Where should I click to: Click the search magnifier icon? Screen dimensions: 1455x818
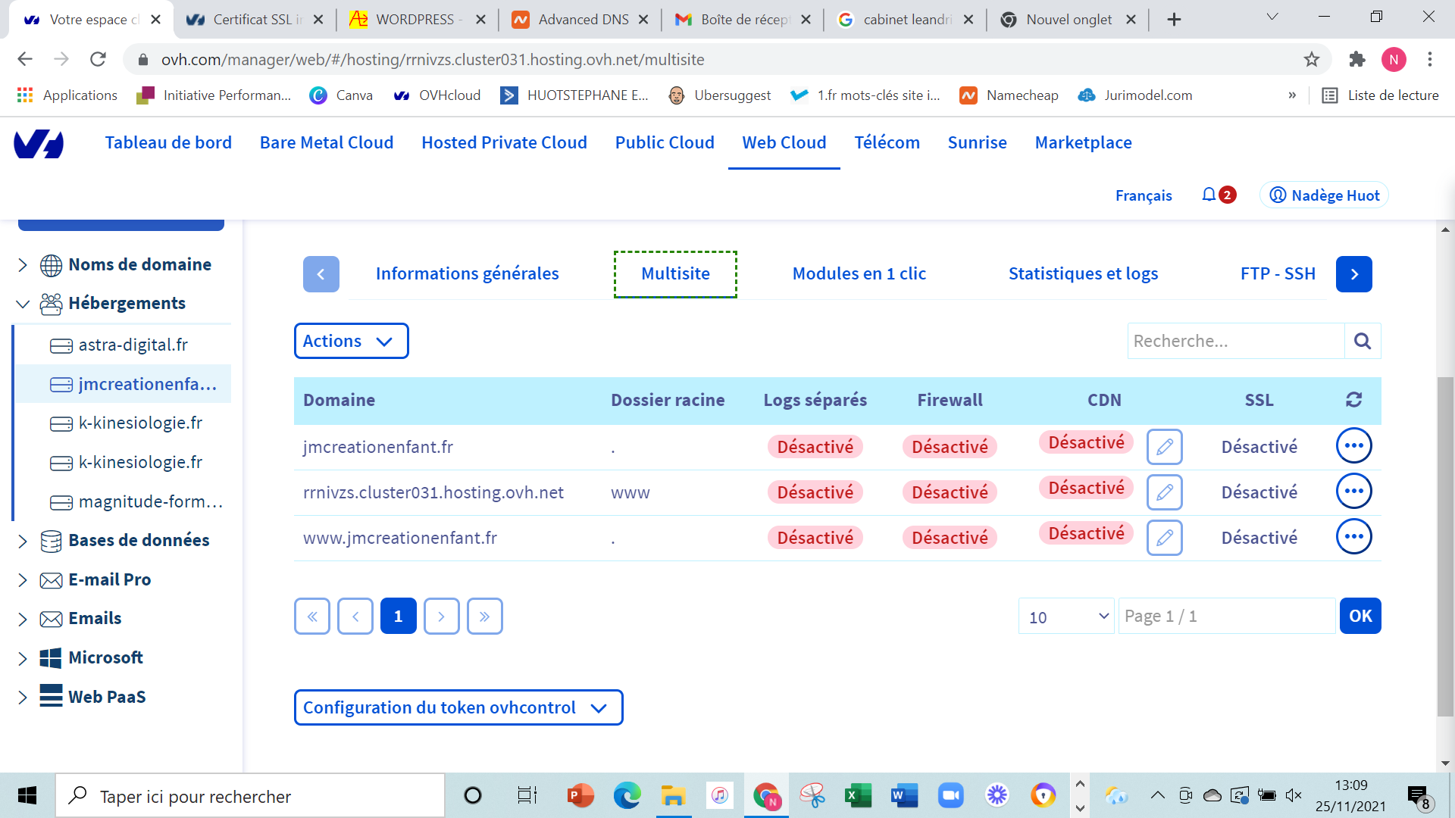click(1362, 341)
